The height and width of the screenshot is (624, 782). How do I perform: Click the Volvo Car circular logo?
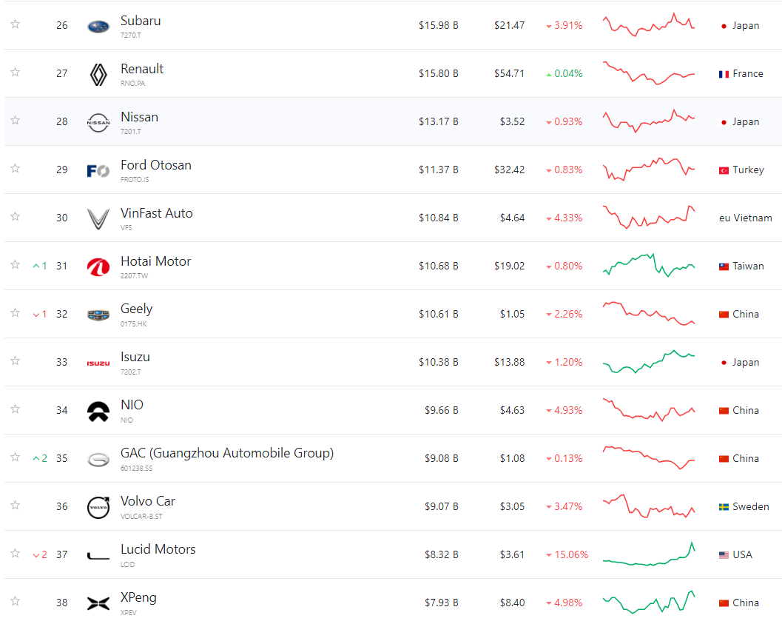click(x=98, y=508)
